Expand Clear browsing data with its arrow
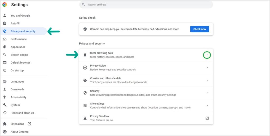The height and width of the screenshot is (136, 270). click(x=207, y=55)
